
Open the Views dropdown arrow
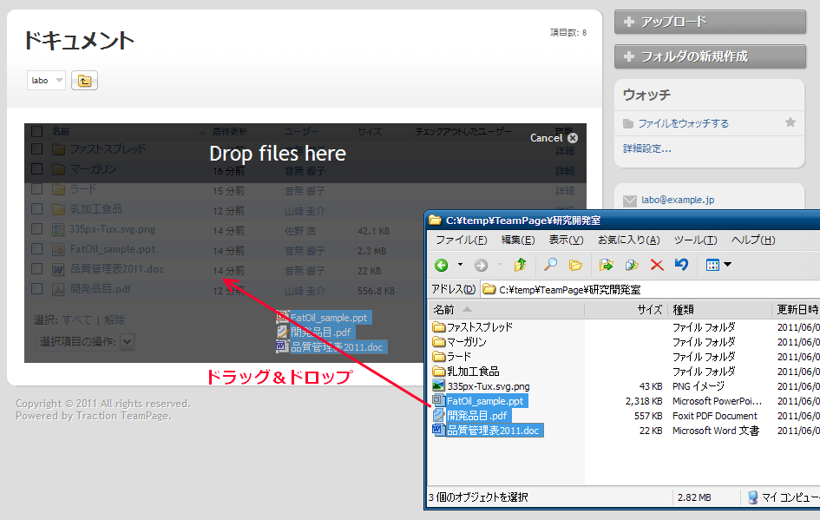coord(727,265)
